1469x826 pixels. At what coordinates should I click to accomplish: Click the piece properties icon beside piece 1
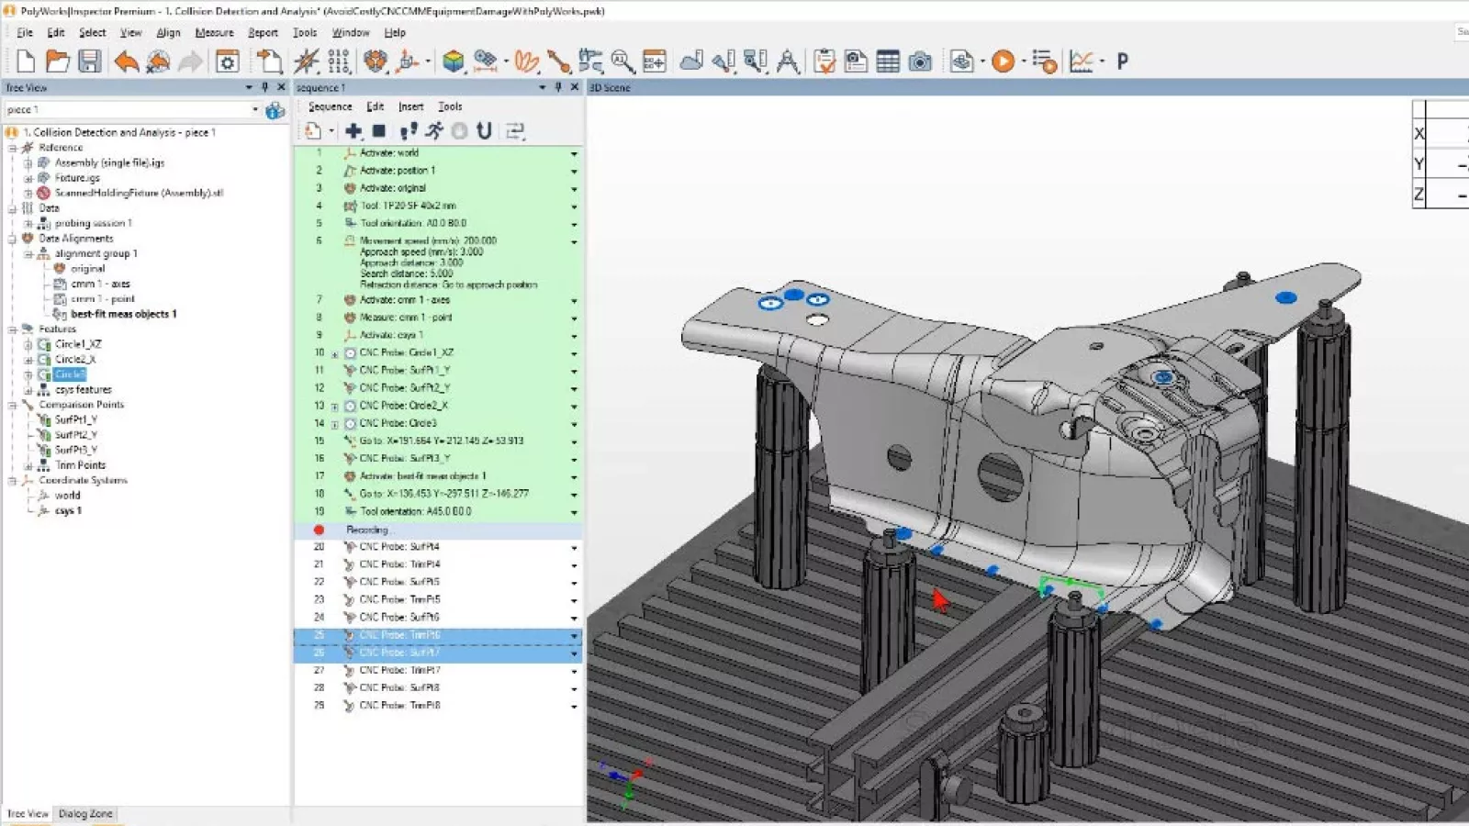click(x=275, y=110)
